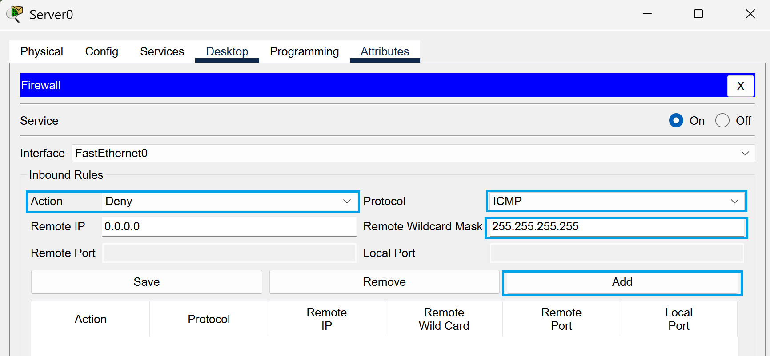Select the Off service radio button
Screen dimensions: 770x356
click(x=722, y=121)
